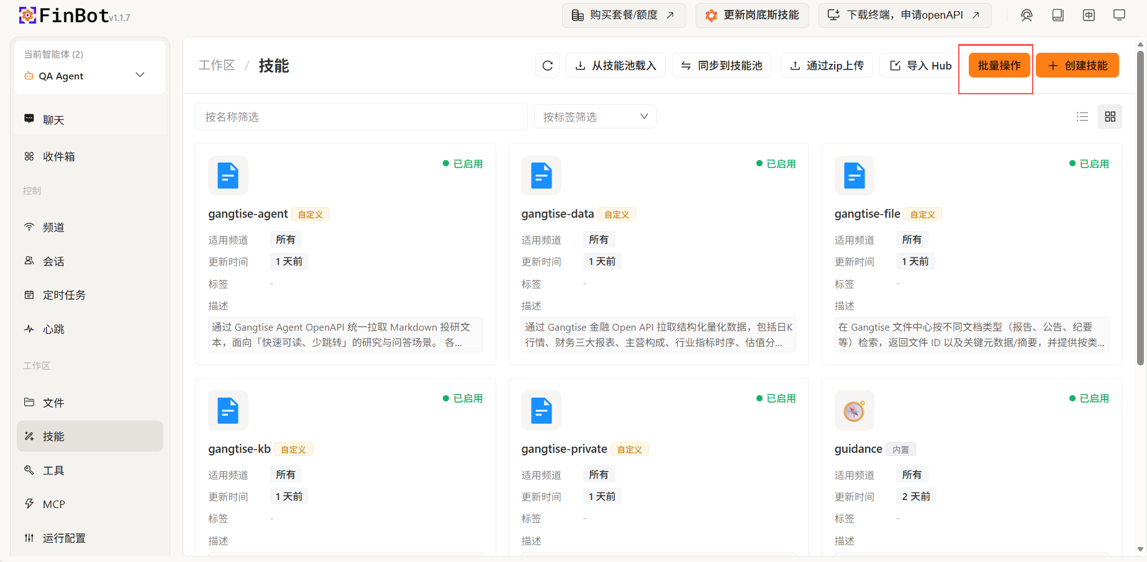The height and width of the screenshot is (562, 1147).
Task: Click the gangtise-data document icon
Action: (x=541, y=176)
